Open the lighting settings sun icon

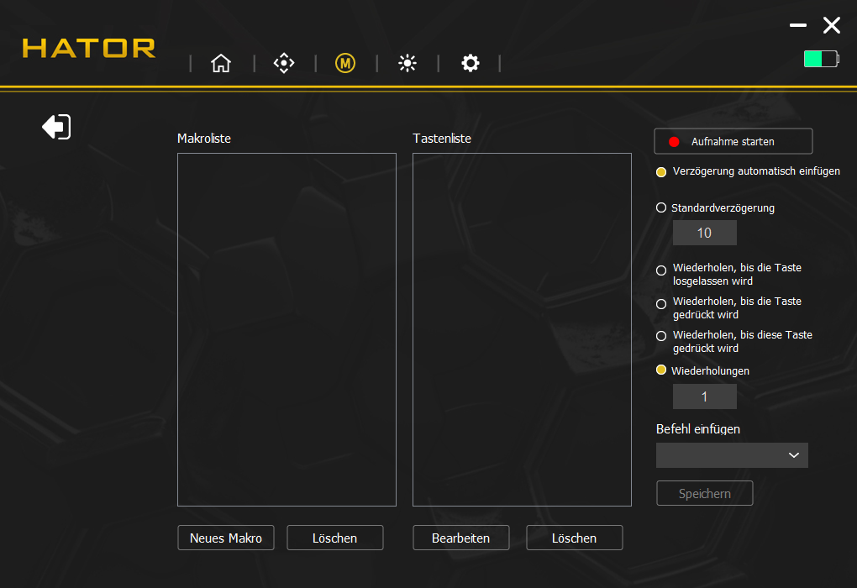[x=407, y=64]
